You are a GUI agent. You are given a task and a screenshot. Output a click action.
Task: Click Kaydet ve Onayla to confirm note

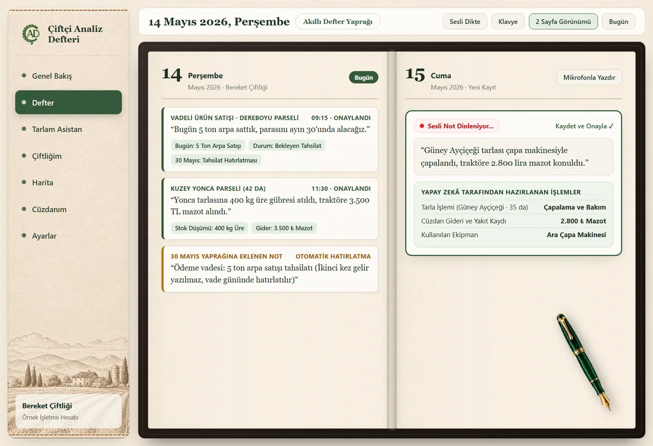[584, 126]
